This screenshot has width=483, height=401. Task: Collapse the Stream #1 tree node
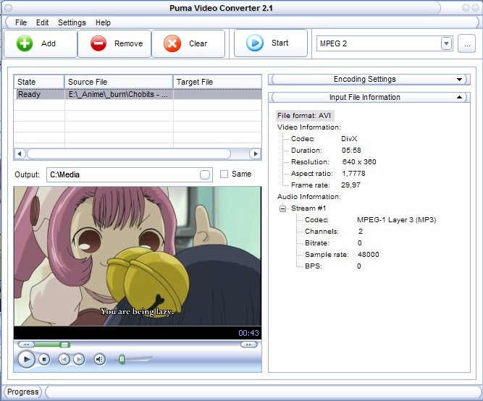(282, 208)
